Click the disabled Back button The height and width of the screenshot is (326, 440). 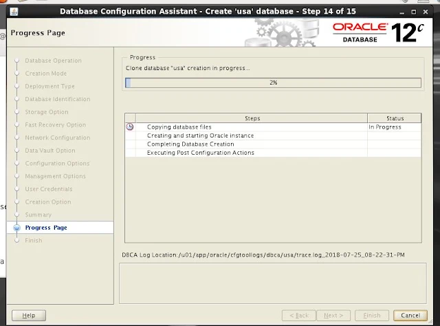point(299,315)
